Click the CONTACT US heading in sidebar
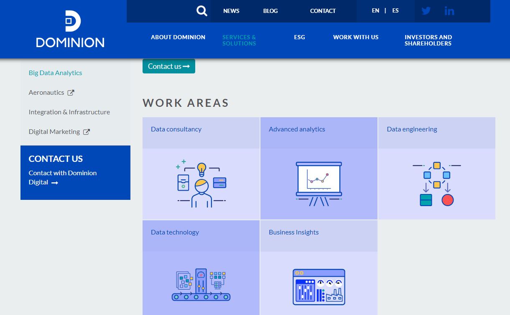This screenshot has width=510, height=315. (56, 159)
